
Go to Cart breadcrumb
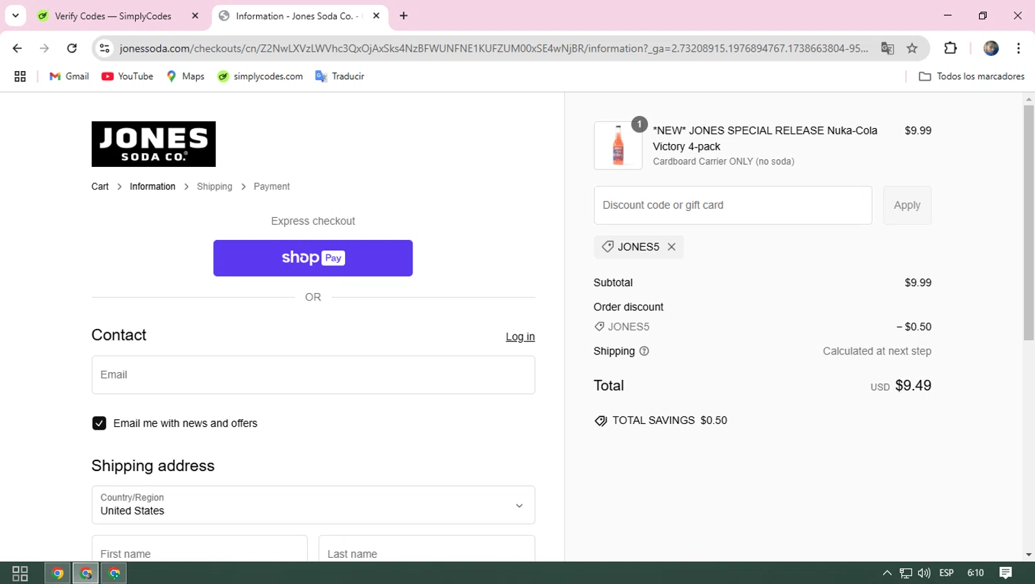100,187
